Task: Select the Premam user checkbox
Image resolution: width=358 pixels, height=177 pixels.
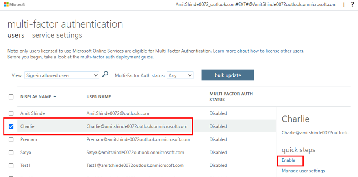Action: pos(11,139)
